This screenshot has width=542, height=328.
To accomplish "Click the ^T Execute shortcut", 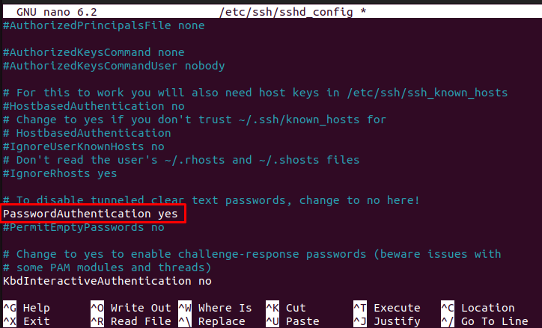I will tap(387, 308).
